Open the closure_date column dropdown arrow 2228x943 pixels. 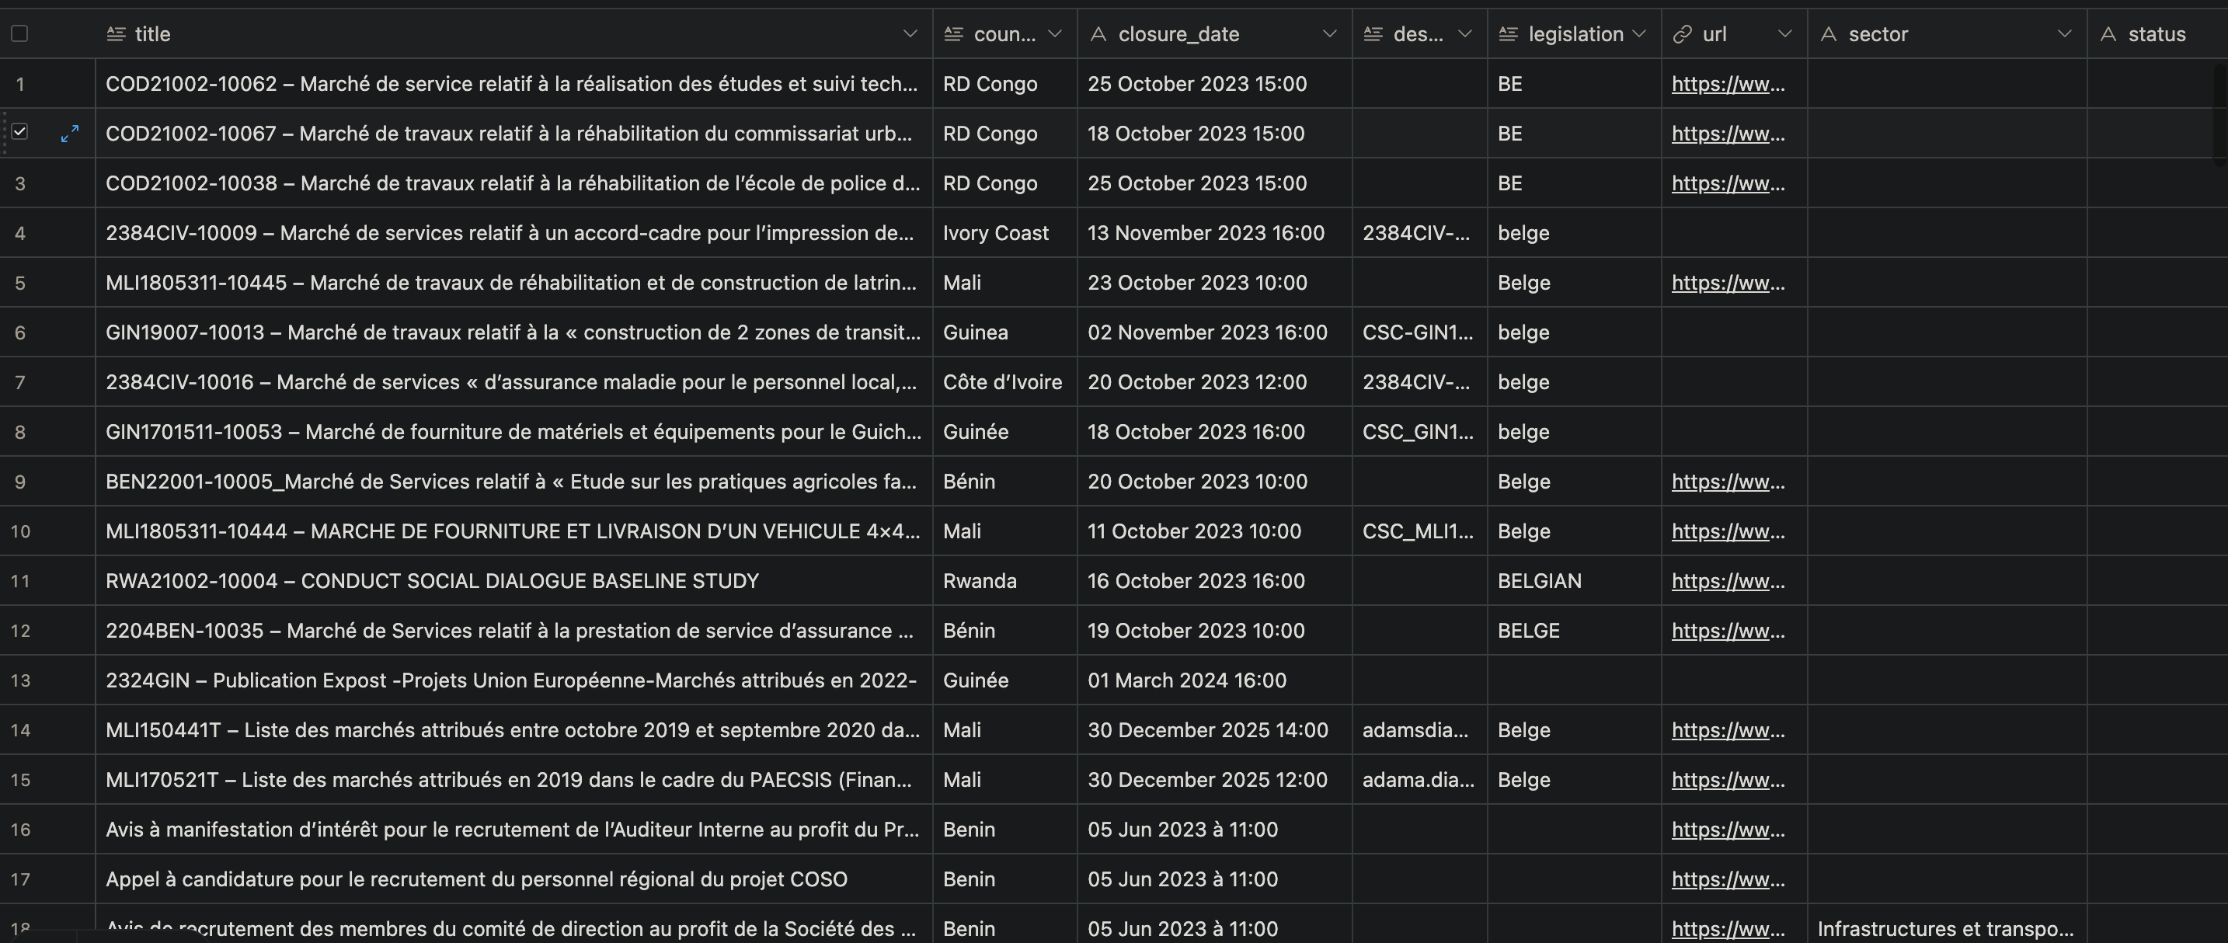[1329, 33]
